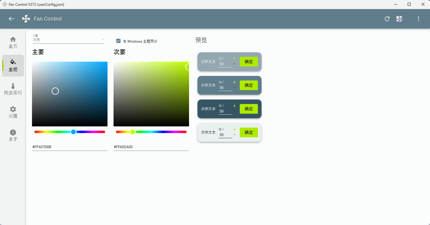The width and height of the screenshot is (430, 225).
Task: Toggle 与 Windows 主题同步 checkbox
Action: click(x=118, y=41)
